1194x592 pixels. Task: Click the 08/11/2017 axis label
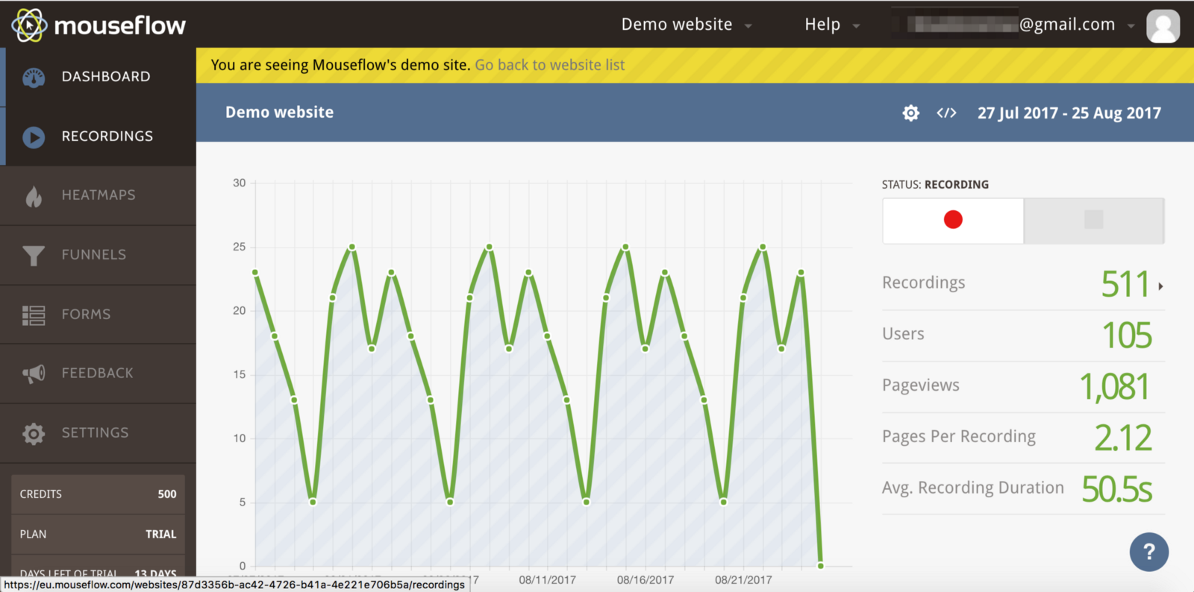coord(548,580)
